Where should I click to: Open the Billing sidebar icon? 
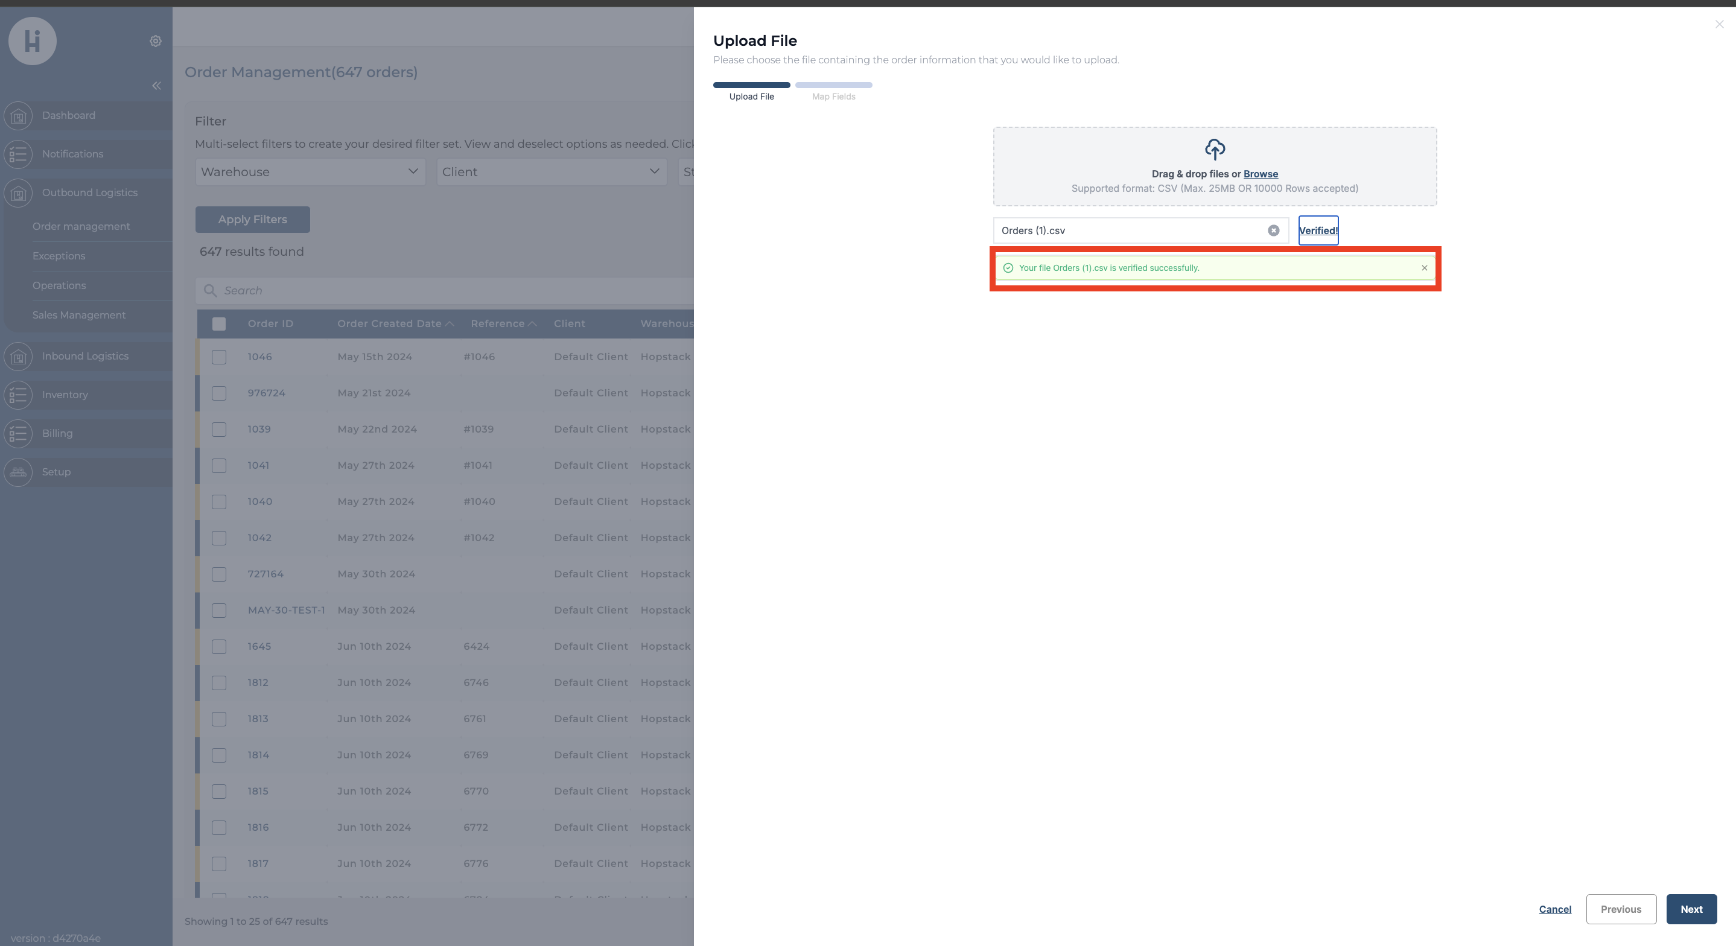tap(18, 433)
